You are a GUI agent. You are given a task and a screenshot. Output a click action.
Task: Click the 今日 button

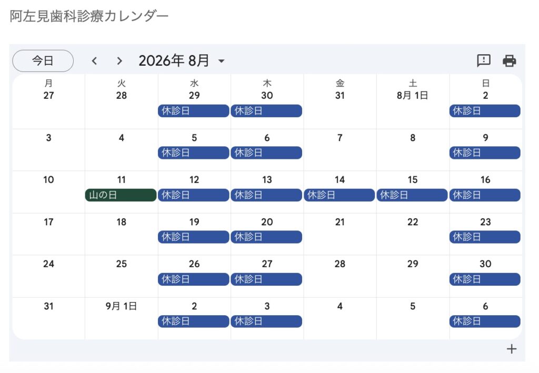click(43, 61)
